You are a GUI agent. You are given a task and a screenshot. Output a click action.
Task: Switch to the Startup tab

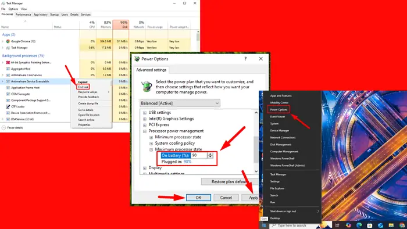click(x=54, y=15)
